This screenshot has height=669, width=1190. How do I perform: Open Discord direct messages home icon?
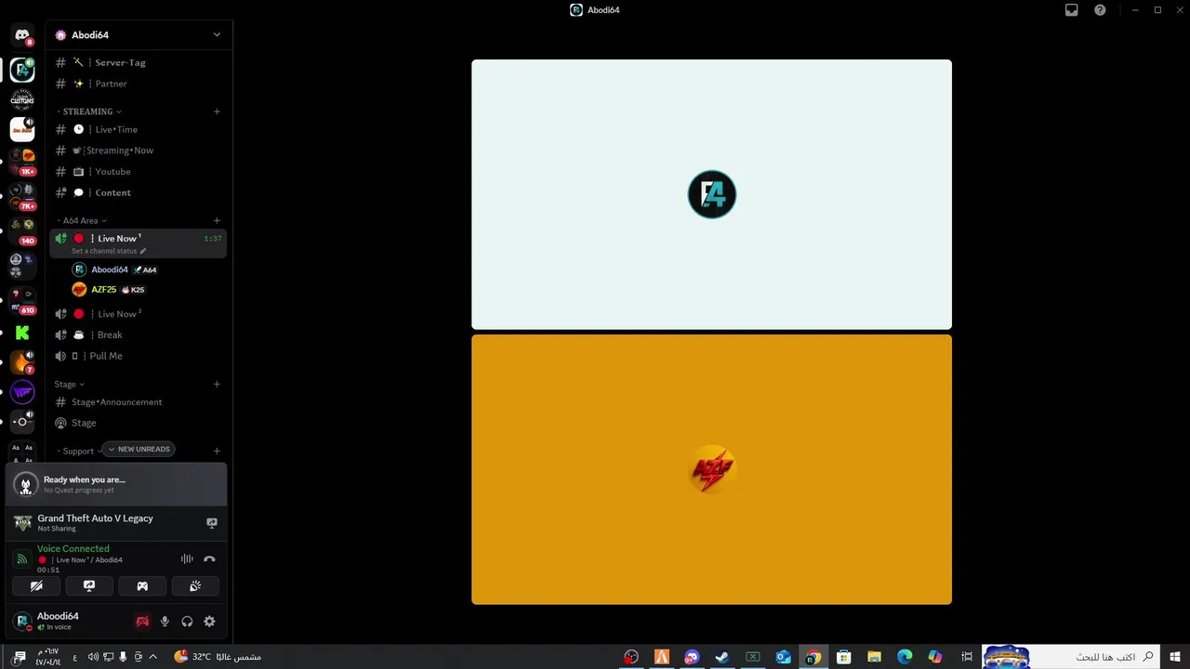[x=22, y=35]
